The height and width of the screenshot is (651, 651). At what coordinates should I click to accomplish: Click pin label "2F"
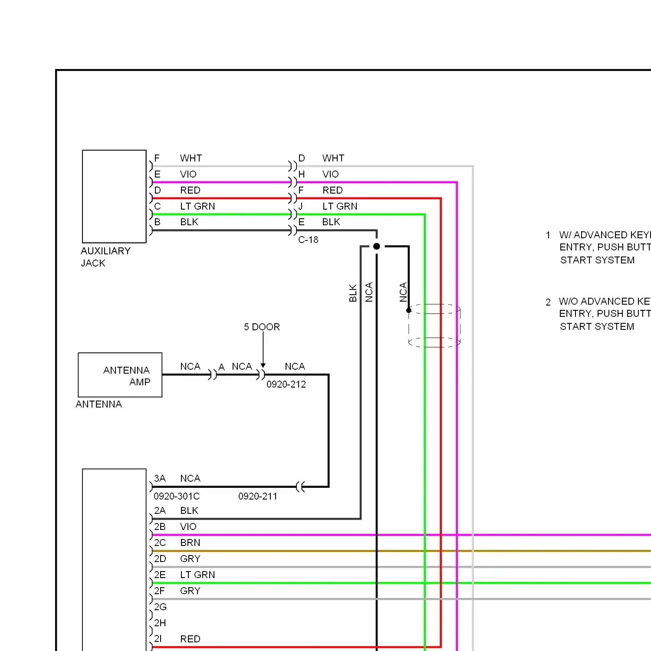coord(160,591)
